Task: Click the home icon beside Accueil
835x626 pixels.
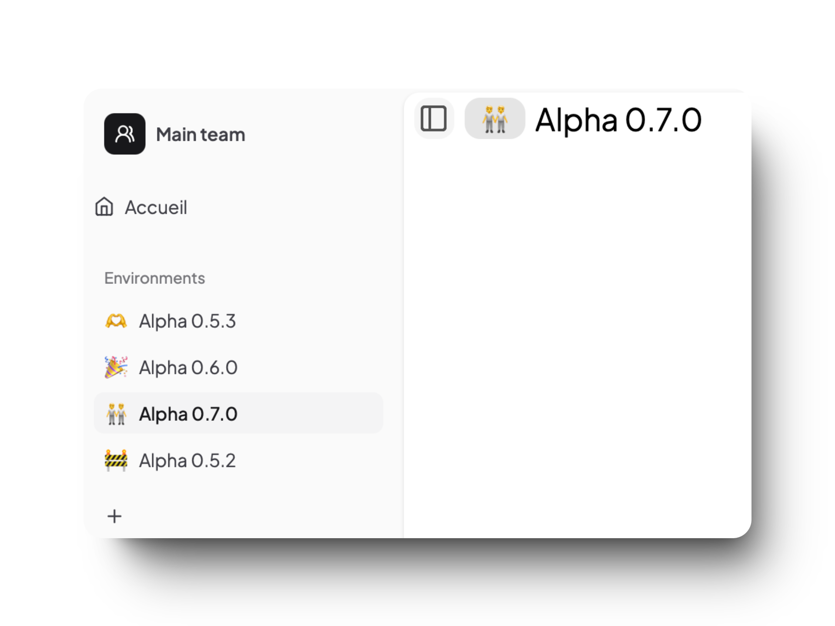Action: click(104, 207)
